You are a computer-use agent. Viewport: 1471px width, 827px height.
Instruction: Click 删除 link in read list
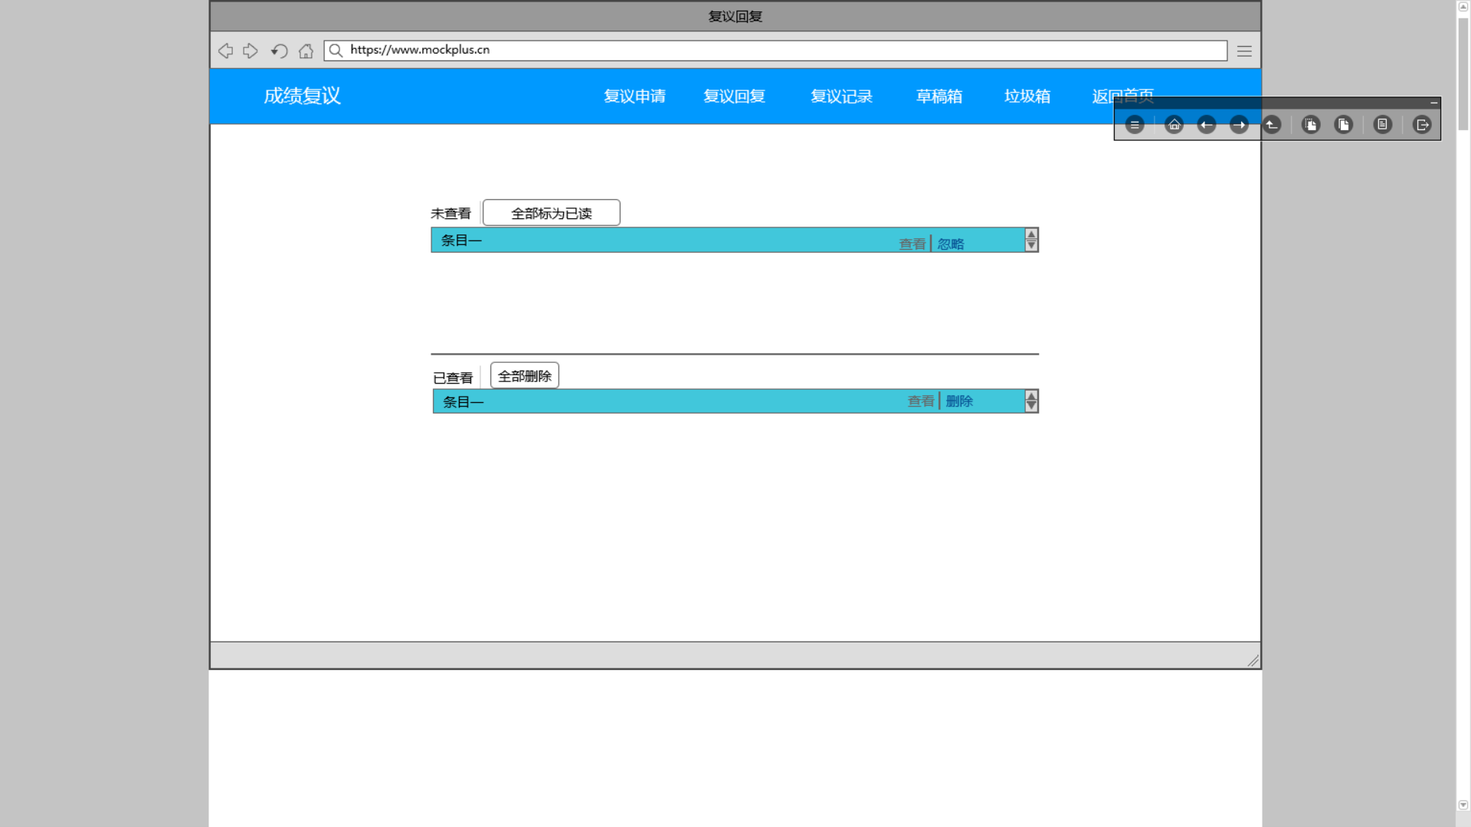959,401
